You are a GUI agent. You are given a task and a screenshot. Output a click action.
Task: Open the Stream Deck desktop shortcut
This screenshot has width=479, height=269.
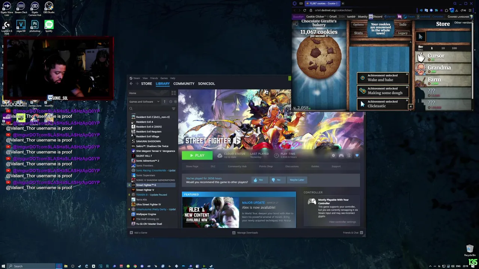coord(21,8)
